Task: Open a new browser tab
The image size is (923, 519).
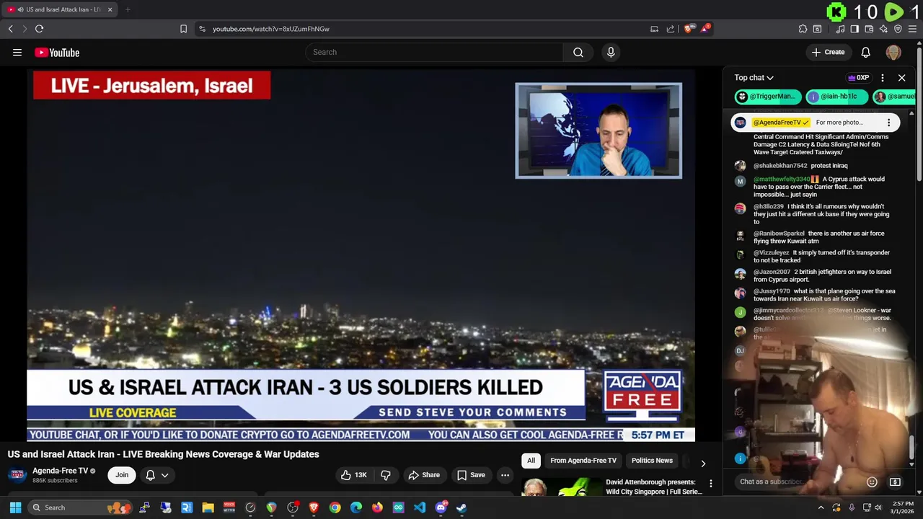Action: click(128, 9)
